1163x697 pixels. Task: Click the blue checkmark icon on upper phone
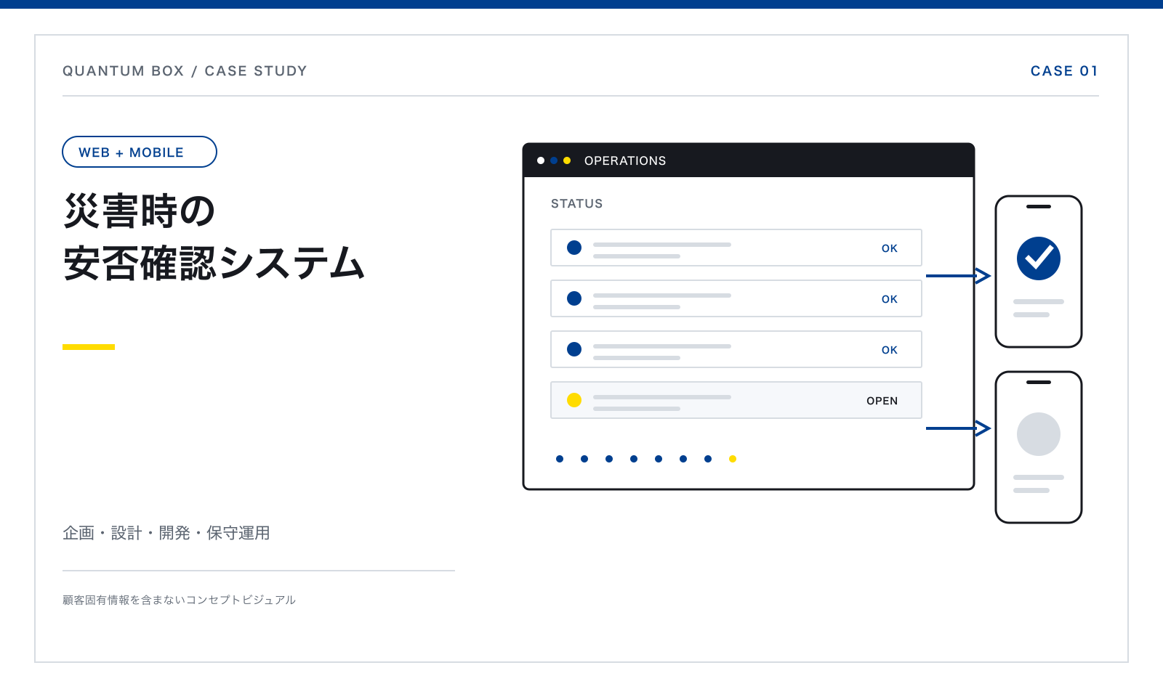(x=1039, y=258)
